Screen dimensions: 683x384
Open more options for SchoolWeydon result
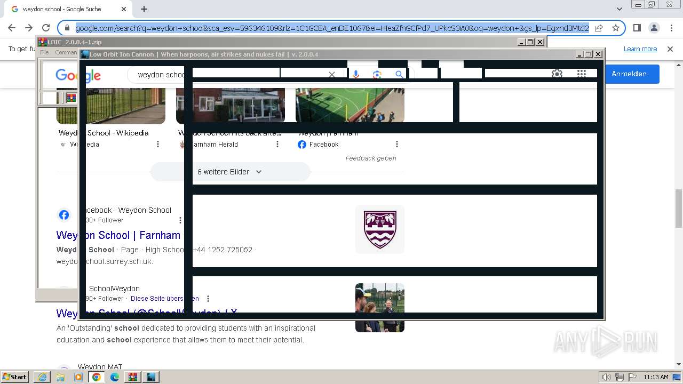coord(208,299)
